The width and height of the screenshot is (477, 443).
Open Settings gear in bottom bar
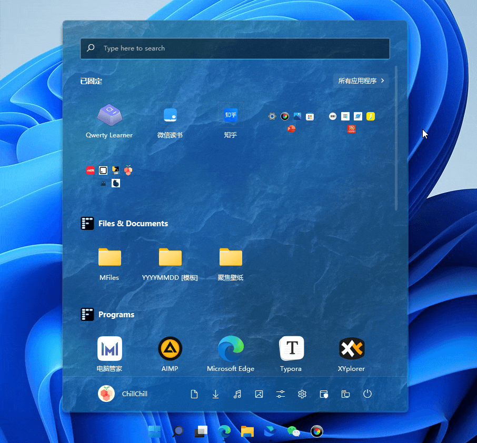302,394
